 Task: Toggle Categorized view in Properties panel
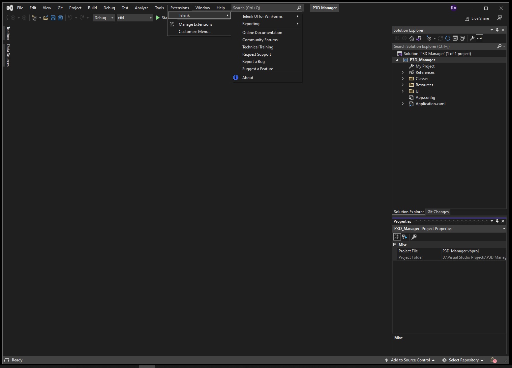tap(397, 237)
